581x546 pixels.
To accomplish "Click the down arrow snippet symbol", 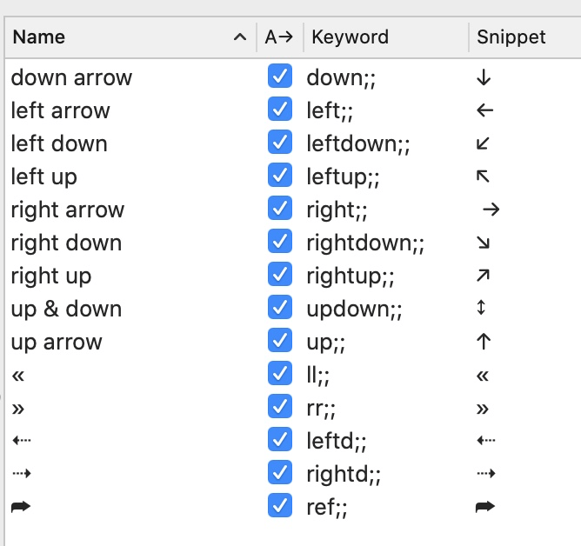I will pyautogui.click(x=484, y=78).
